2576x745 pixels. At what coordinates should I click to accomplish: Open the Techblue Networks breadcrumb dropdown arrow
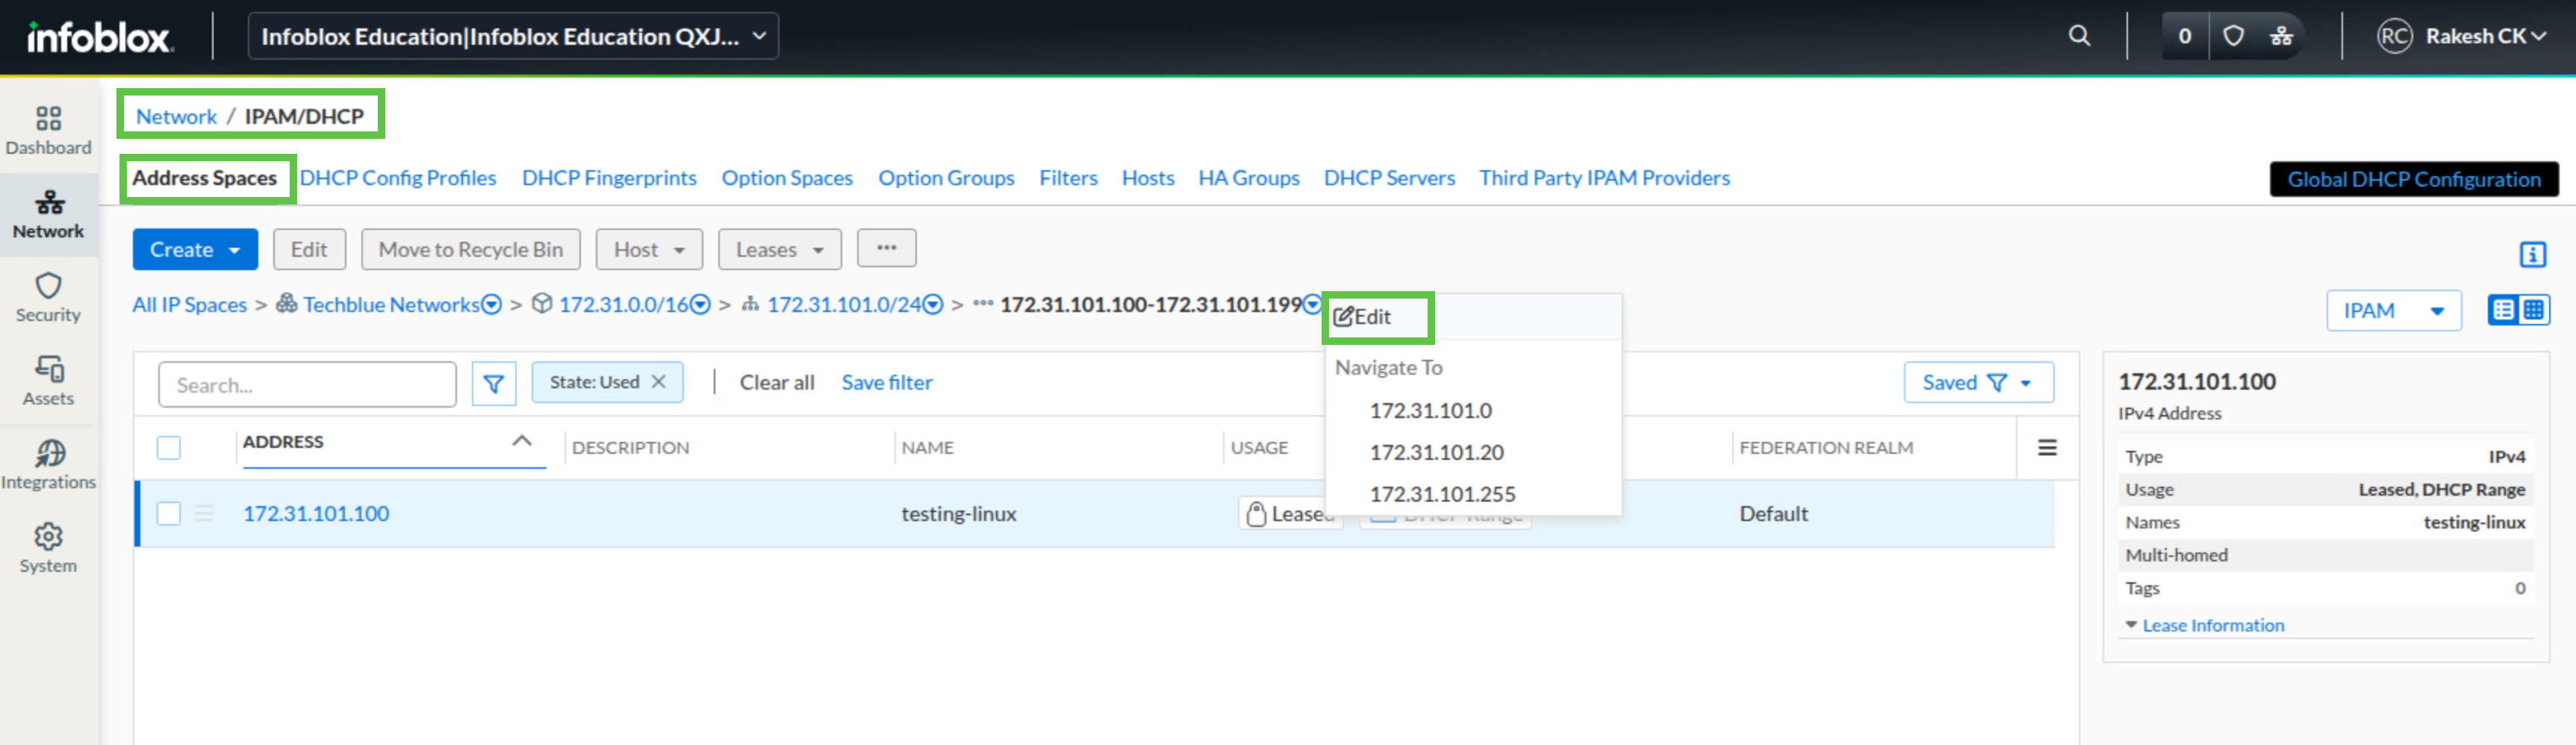pyautogui.click(x=492, y=304)
